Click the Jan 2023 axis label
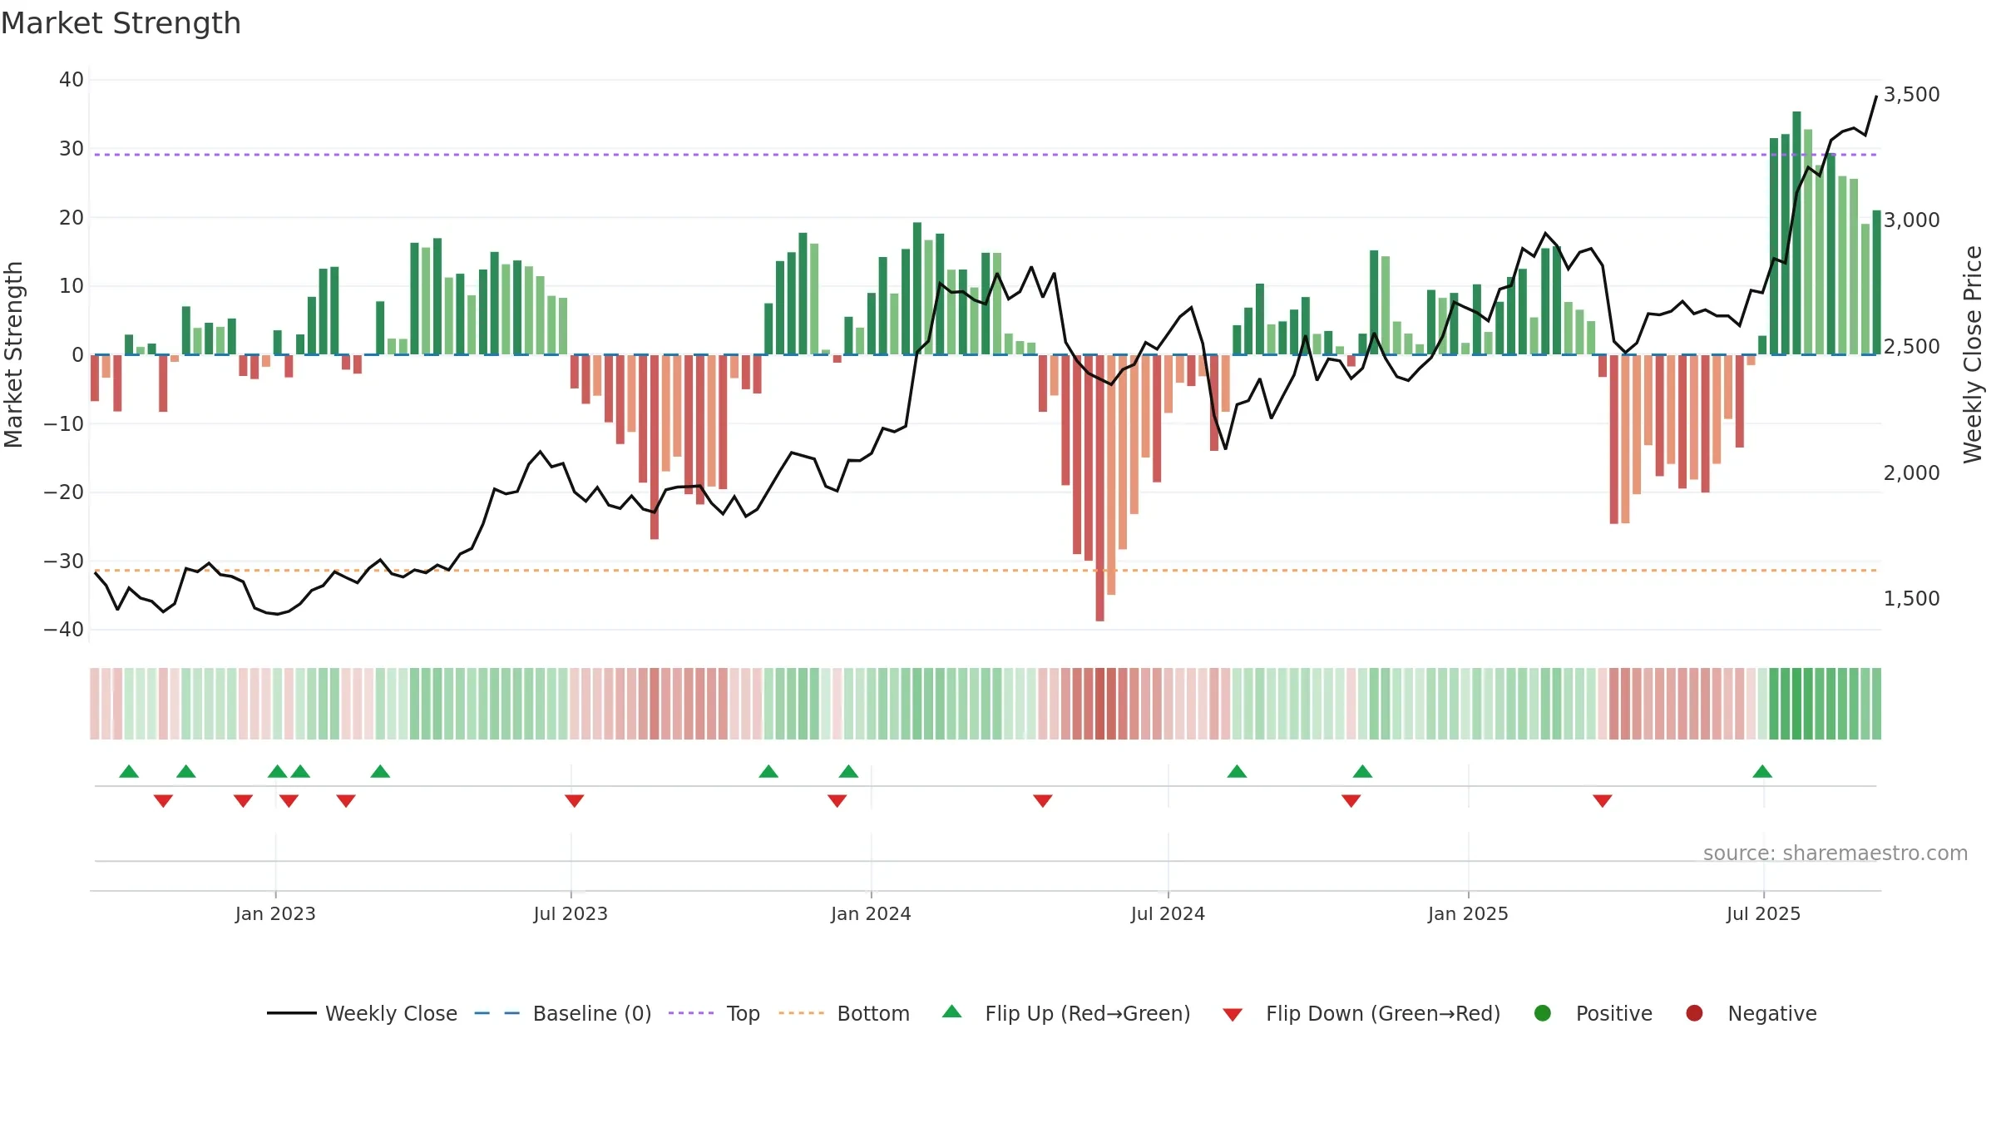 275,914
